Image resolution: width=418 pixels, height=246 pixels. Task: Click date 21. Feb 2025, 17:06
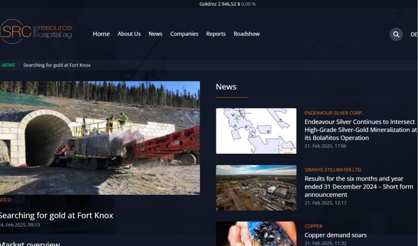point(326,146)
